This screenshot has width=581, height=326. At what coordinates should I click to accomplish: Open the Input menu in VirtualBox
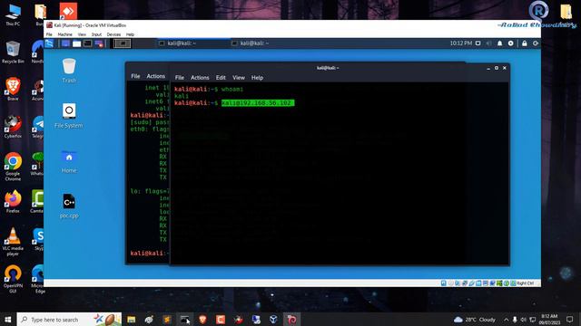coord(96,34)
